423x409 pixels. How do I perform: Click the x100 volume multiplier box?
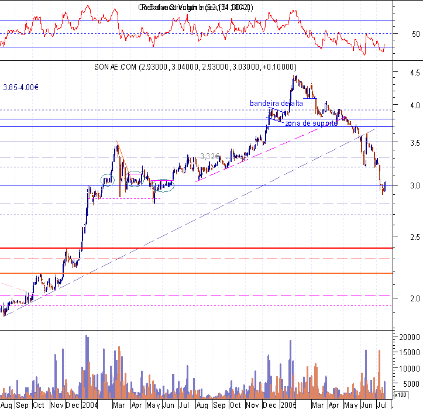point(401,395)
